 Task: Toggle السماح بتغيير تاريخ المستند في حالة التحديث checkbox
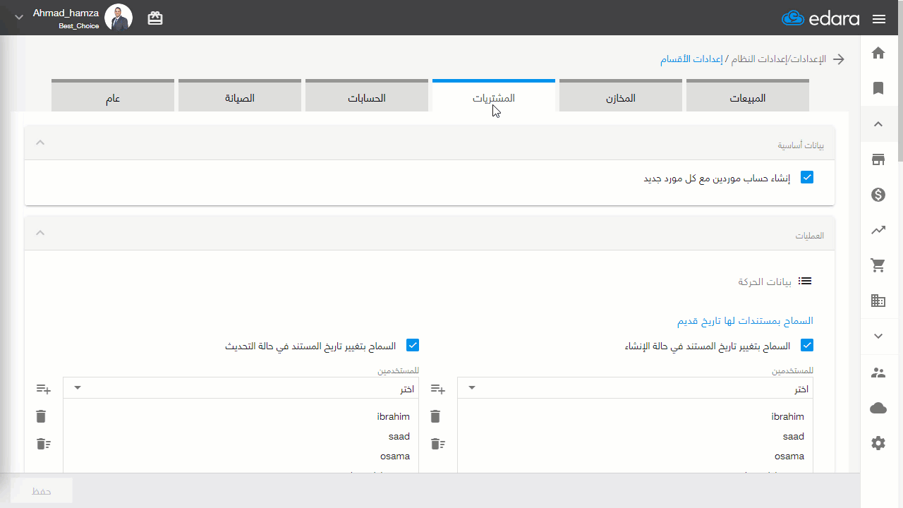pyautogui.click(x=413, y=346)
